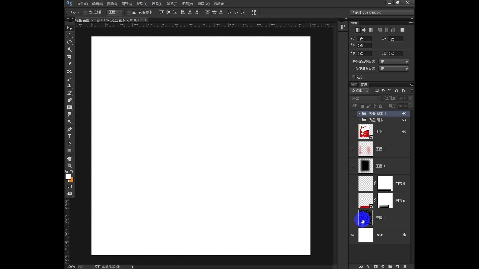Select the Zoom tool

pyautogui.click(x=70, y=165)
